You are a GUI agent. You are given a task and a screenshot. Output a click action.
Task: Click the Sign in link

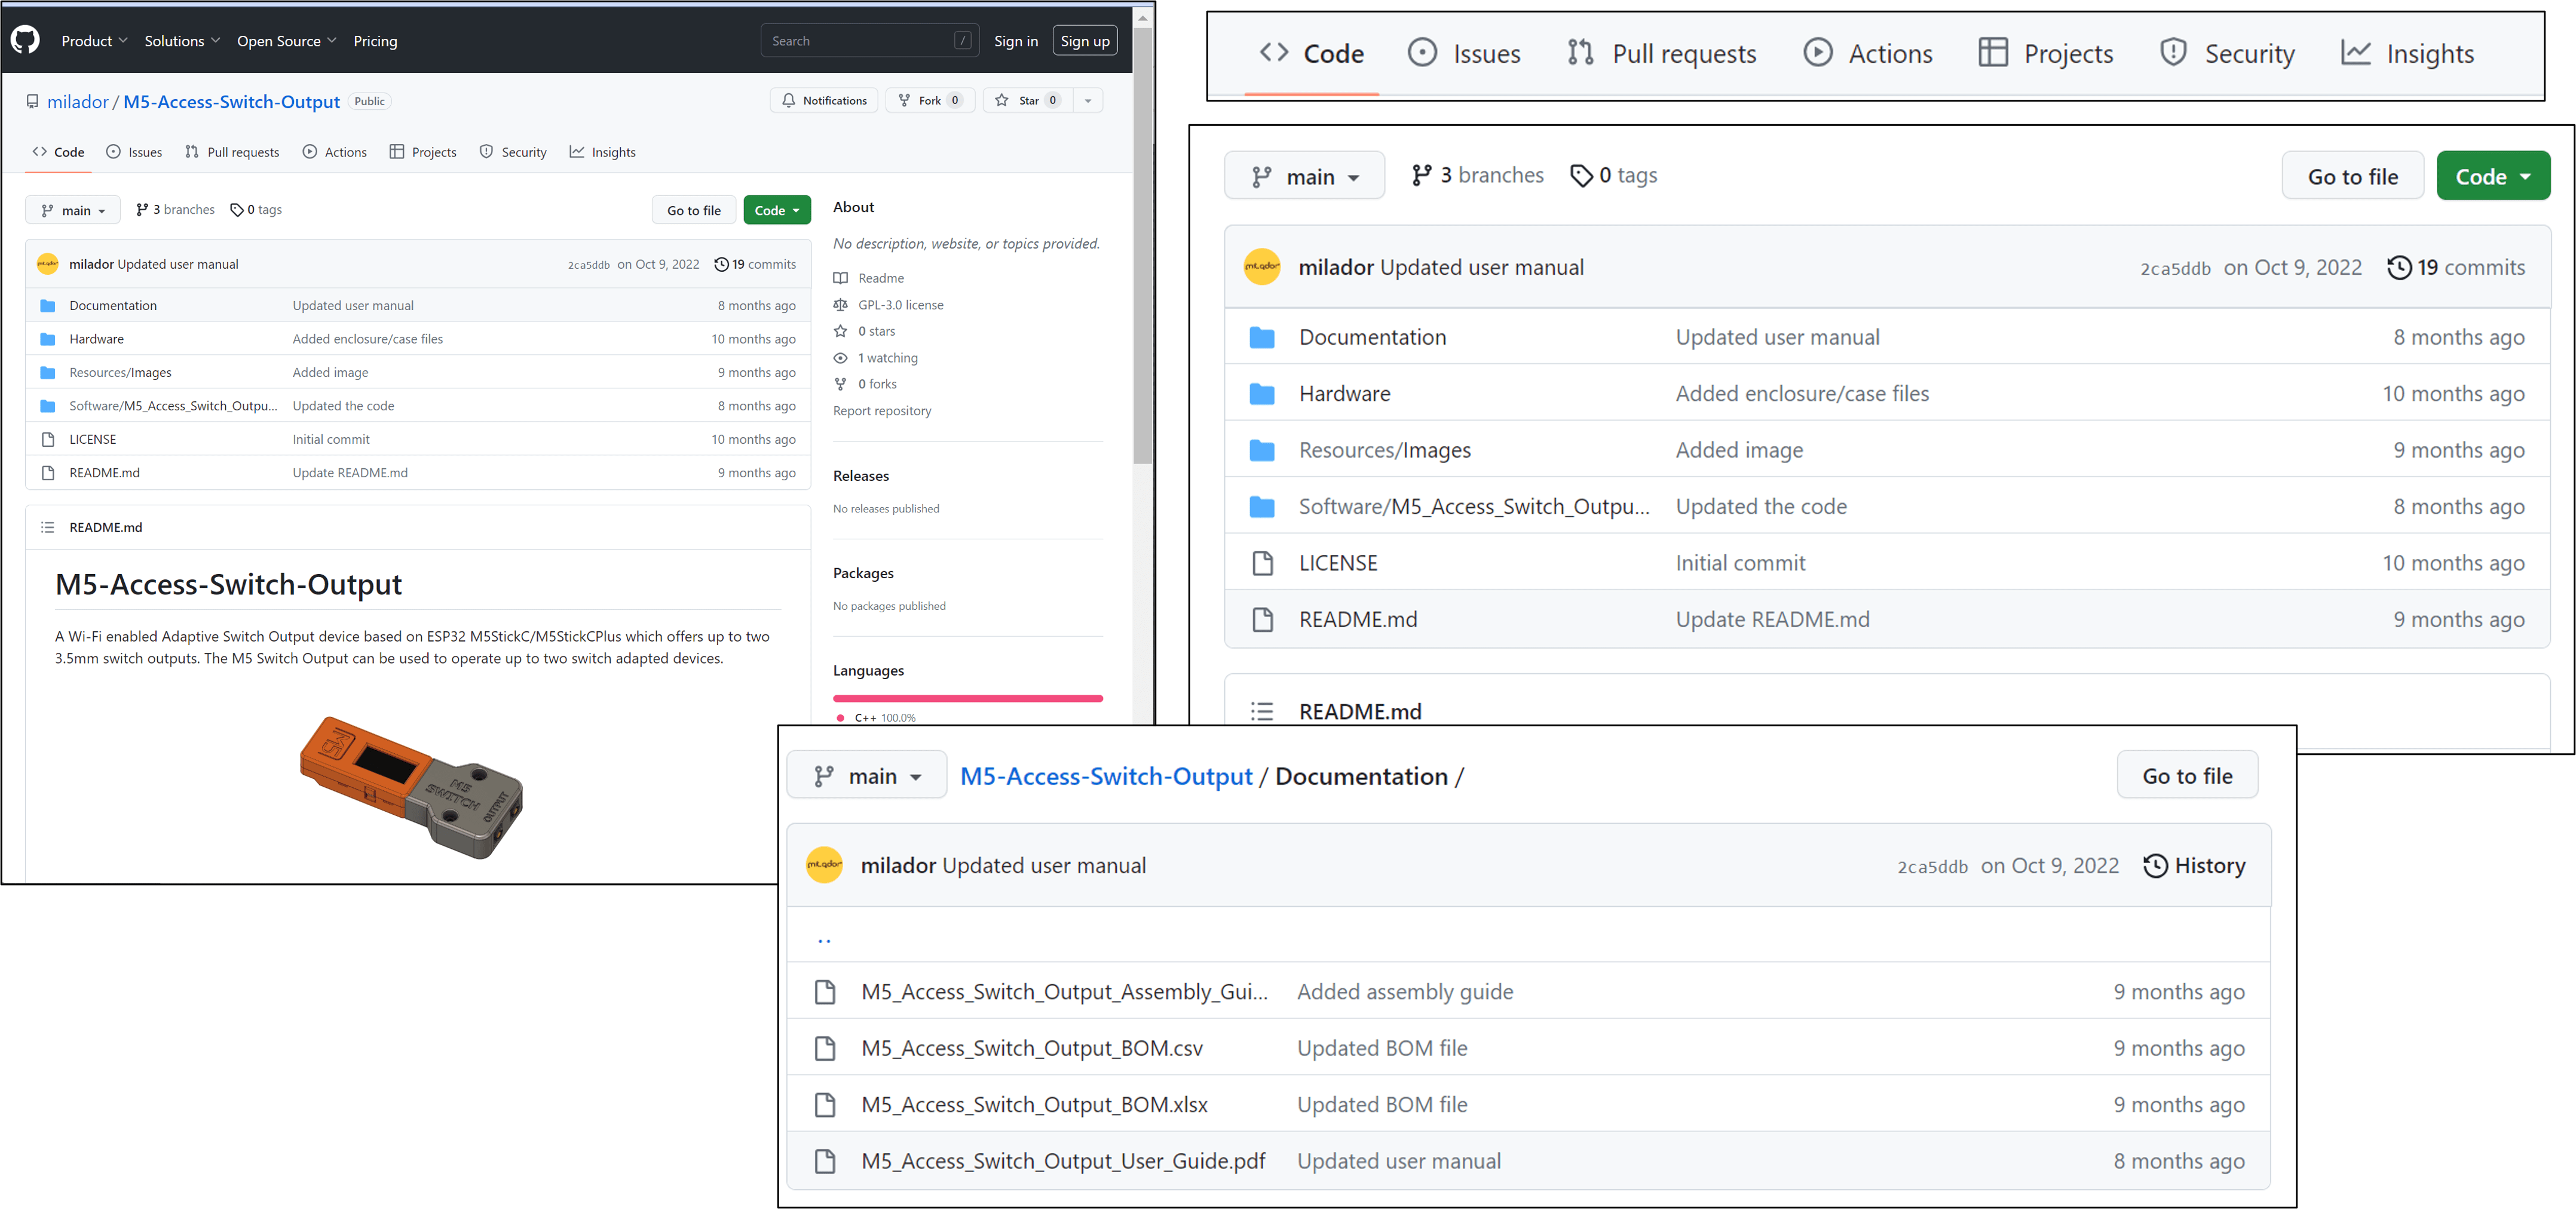(x=1015, y=41)
